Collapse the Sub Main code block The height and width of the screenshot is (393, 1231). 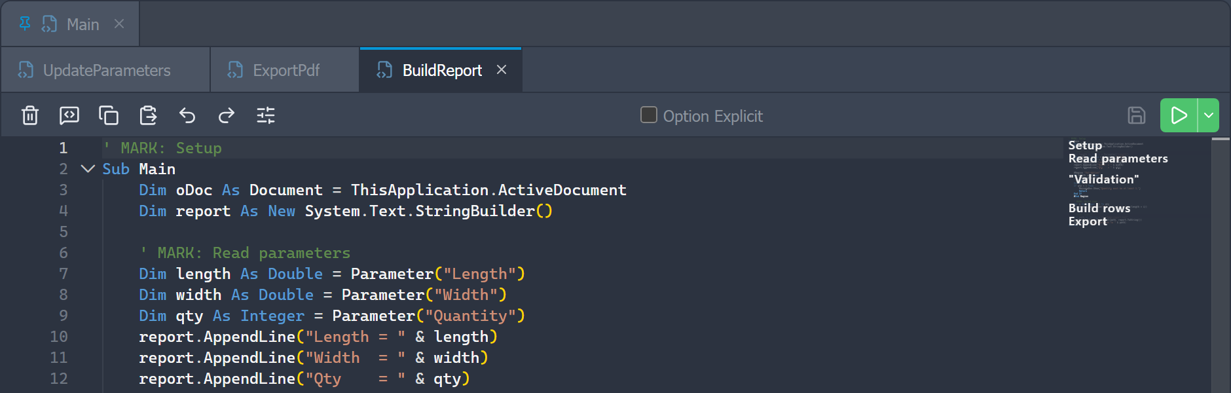[x=88, y=168]
